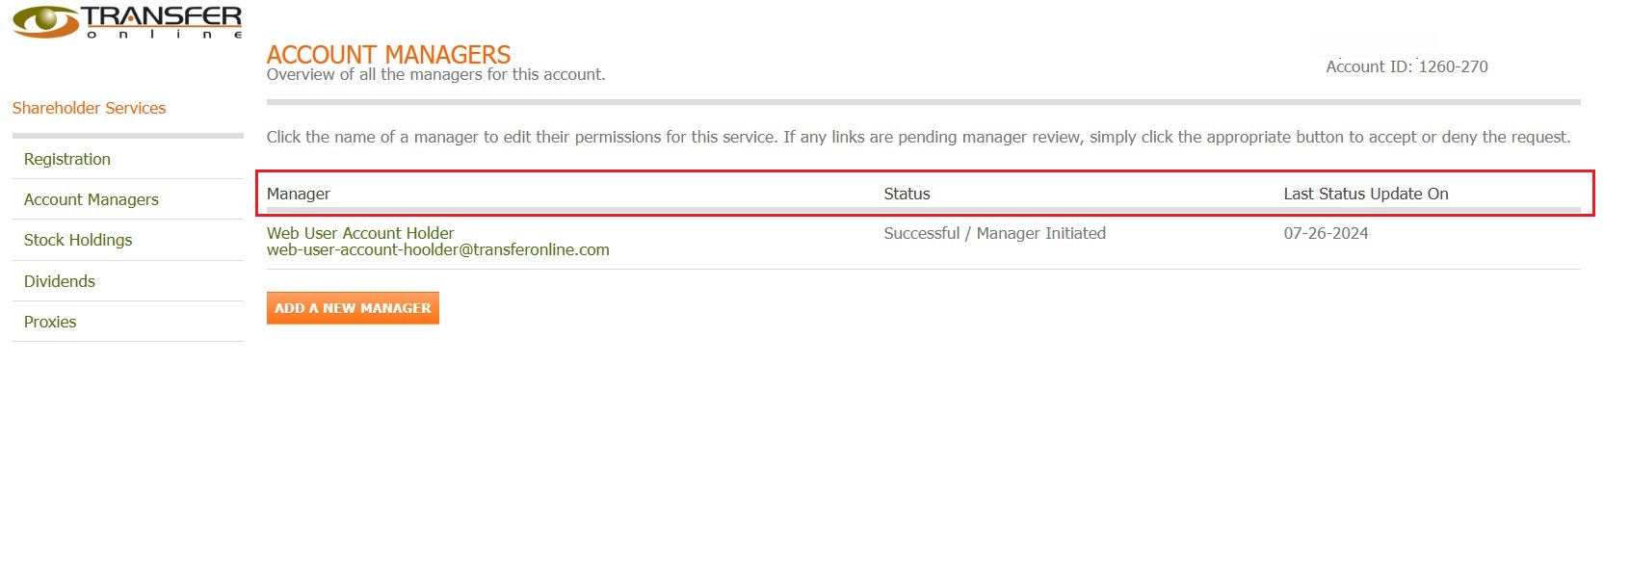This screenshot has height=573, width=1630.
Task: Click the Account ID 1260-270 text
Action: pyautogui.click(x=1407, y=66)
